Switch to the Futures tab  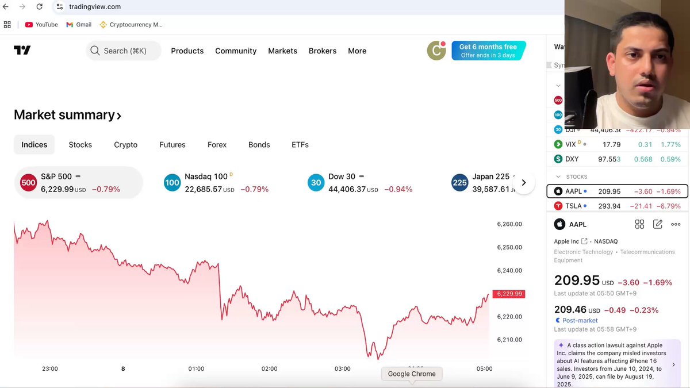(172, 145)
